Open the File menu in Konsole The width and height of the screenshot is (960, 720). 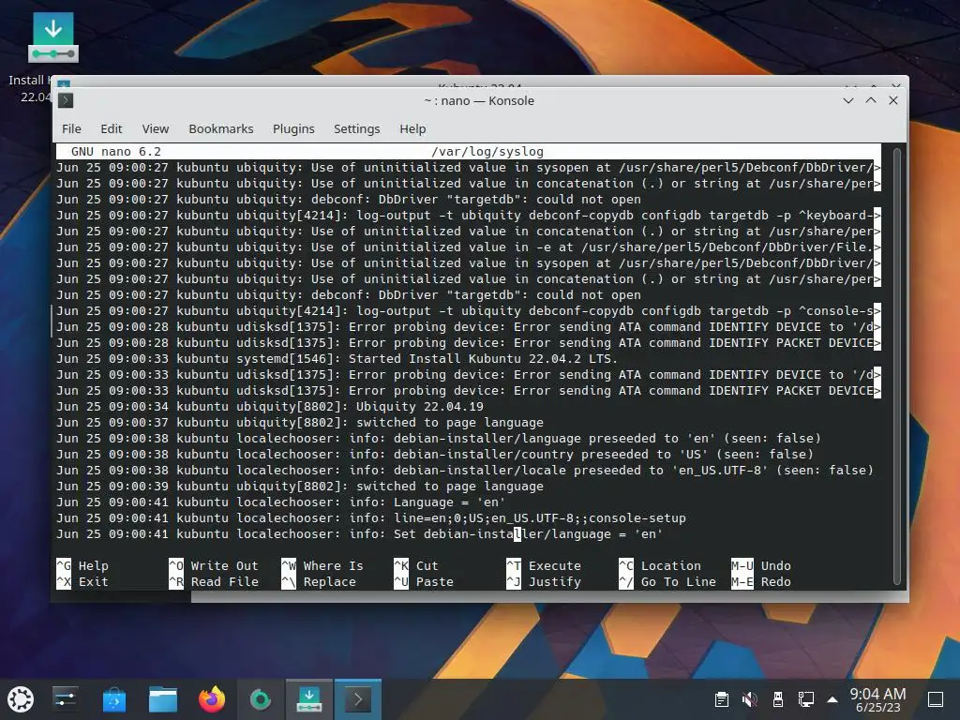[x=71, y=129]
